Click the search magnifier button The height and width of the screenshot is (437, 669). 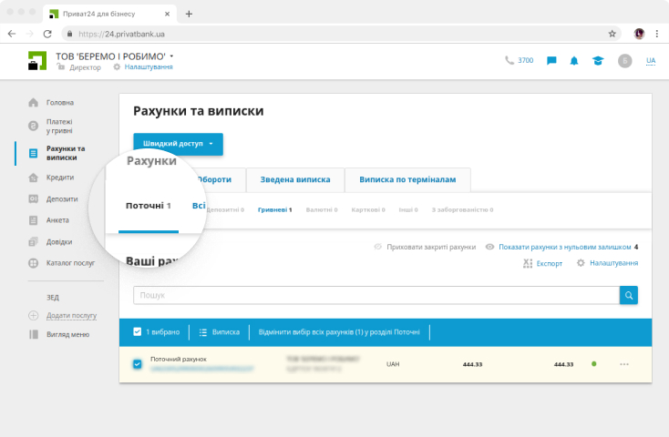pos(628,295)
